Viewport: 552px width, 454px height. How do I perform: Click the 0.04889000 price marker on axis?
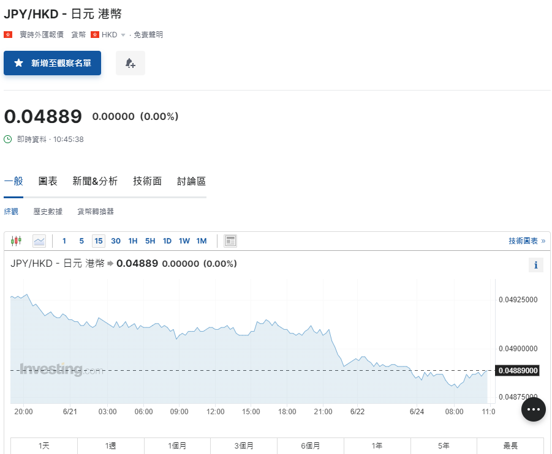pyautogui.click(x=518, y=371)
